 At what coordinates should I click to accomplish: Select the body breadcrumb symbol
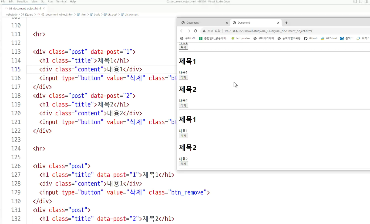tap(95, 15)
